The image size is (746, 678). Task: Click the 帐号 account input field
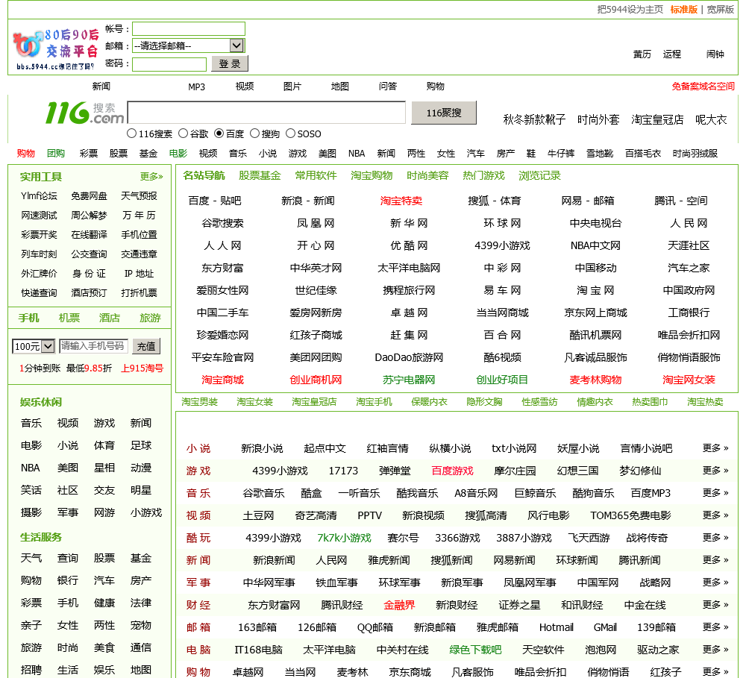(188, 29)
